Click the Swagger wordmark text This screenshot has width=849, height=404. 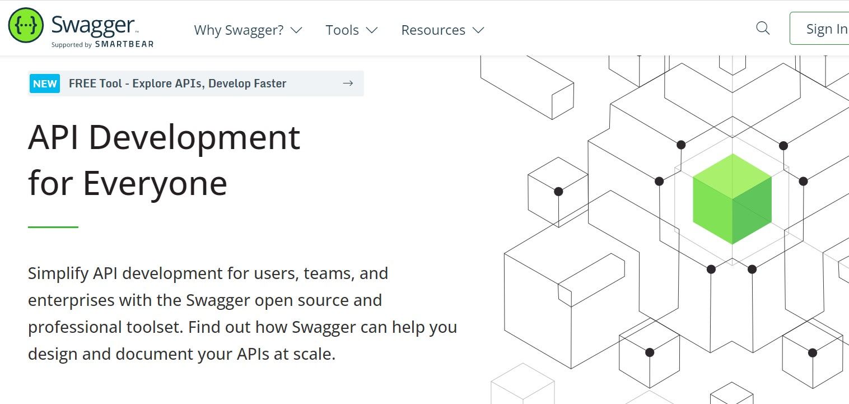(93, 25)
